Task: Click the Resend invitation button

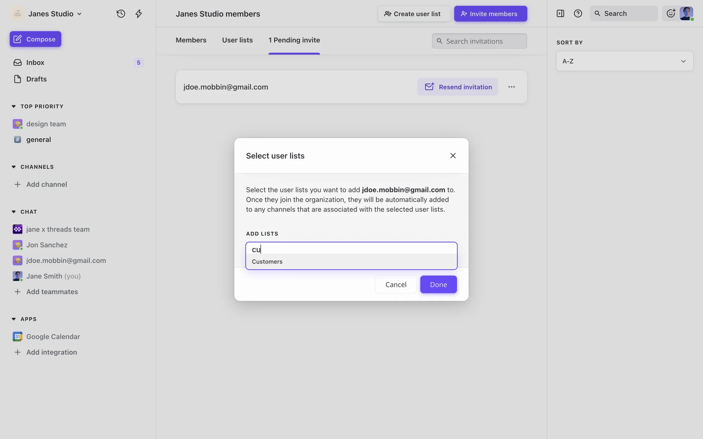Action: pos(458,87)
